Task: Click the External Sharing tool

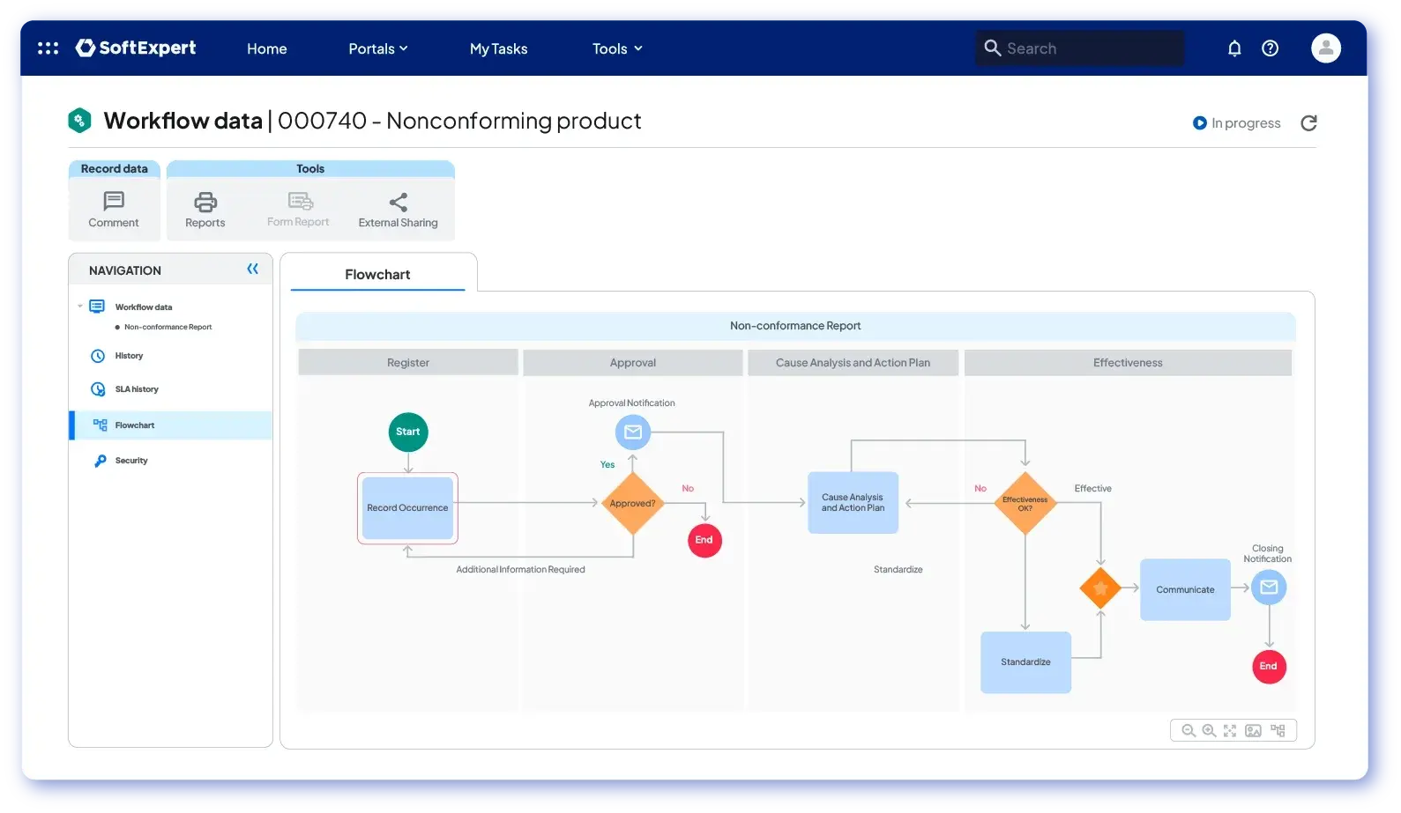Action: coord(398,211)
